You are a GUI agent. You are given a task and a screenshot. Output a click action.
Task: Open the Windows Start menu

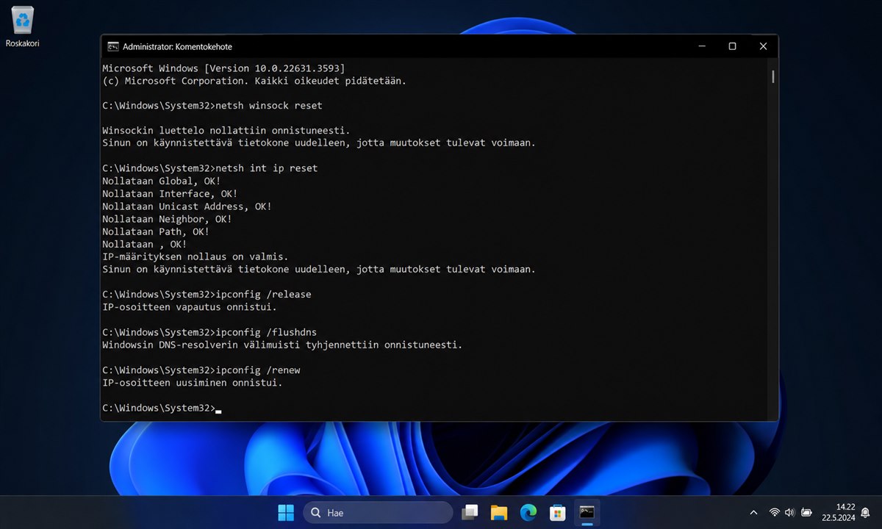286,512
